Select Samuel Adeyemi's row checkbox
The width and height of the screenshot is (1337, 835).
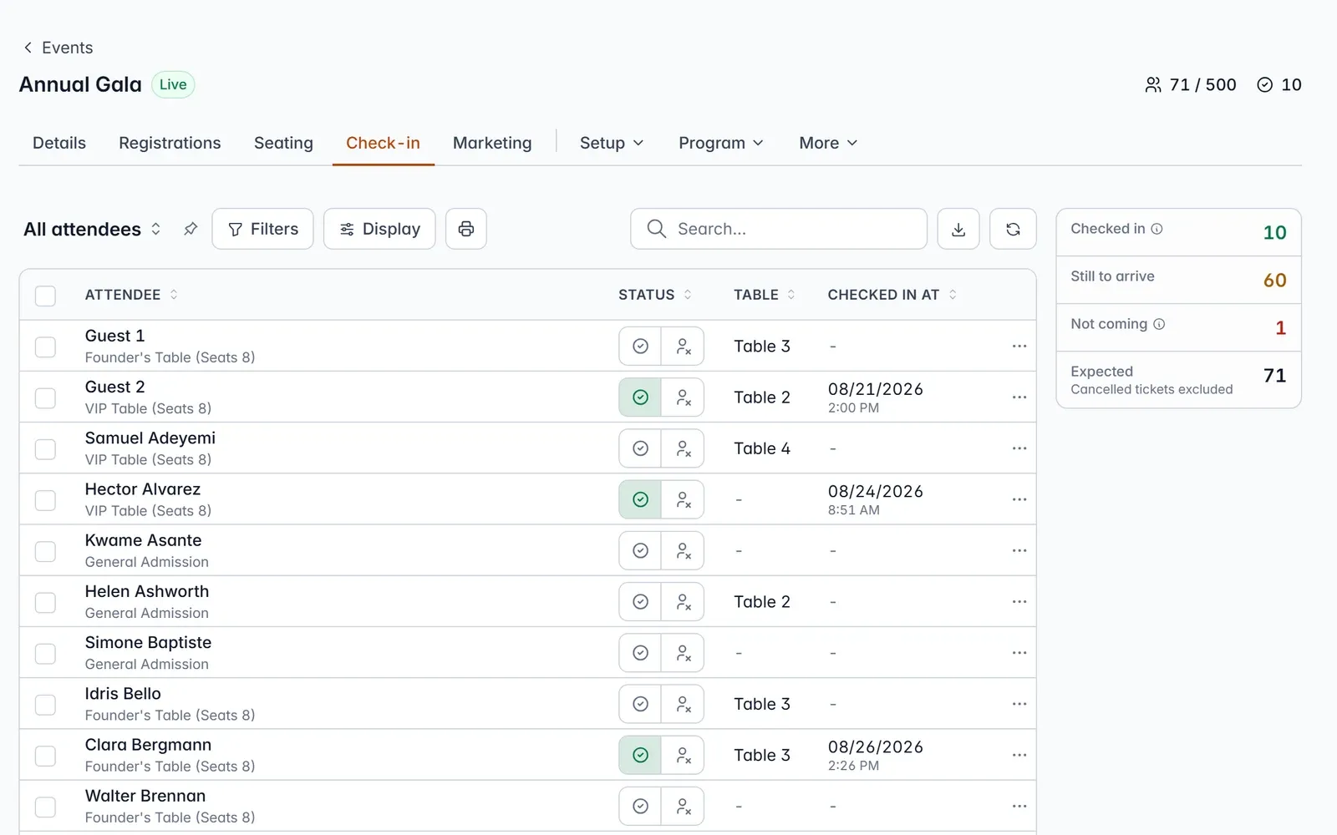45,449
